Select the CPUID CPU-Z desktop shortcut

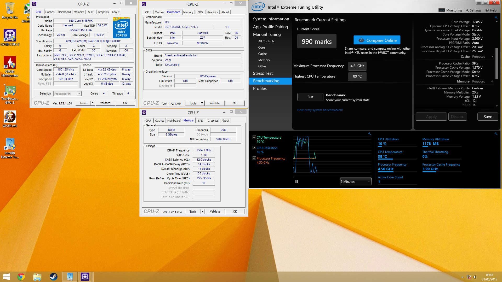tap(10, 37)
